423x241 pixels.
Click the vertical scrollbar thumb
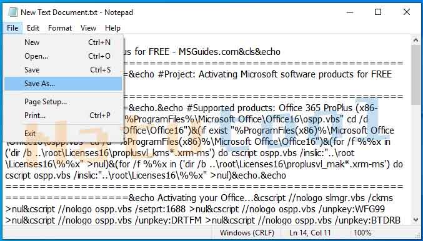click(416, 75)
